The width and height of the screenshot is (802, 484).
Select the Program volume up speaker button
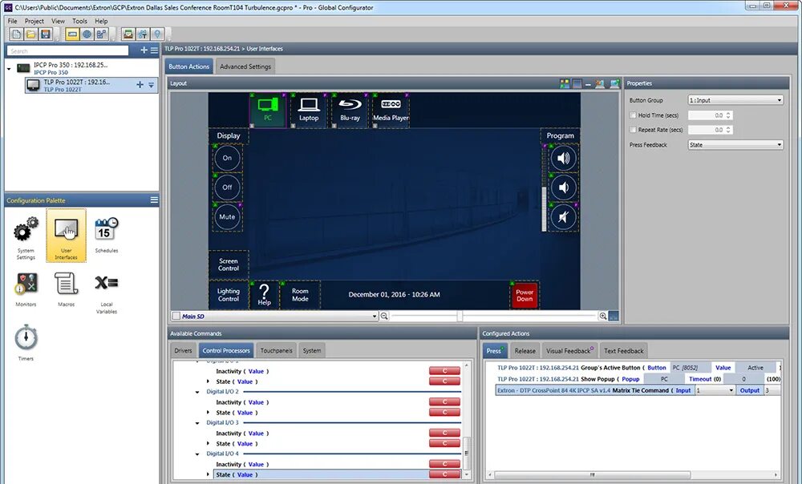pyautogui.click(x=563, y=159)
